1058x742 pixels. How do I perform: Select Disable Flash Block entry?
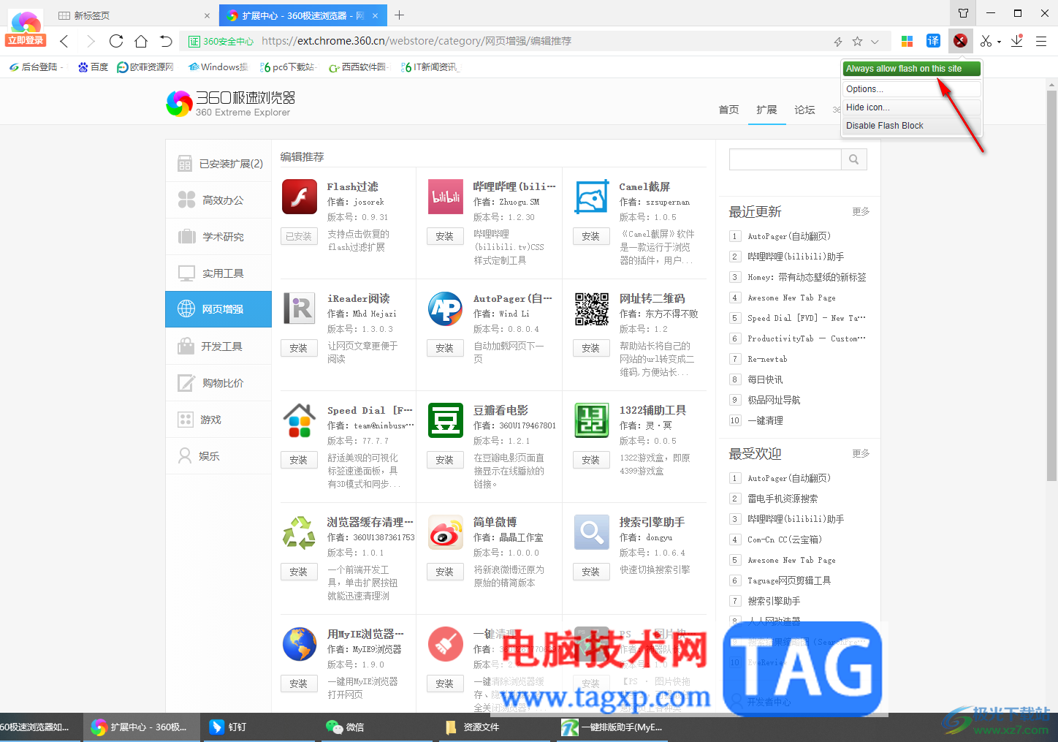911,126
